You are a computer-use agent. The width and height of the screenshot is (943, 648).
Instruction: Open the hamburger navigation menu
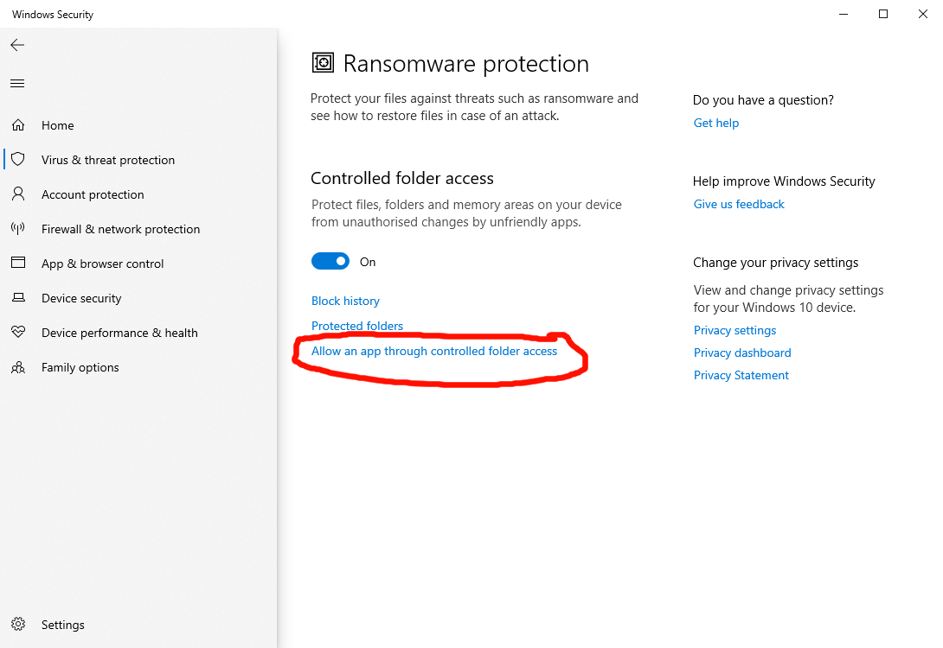coord(17,84)
